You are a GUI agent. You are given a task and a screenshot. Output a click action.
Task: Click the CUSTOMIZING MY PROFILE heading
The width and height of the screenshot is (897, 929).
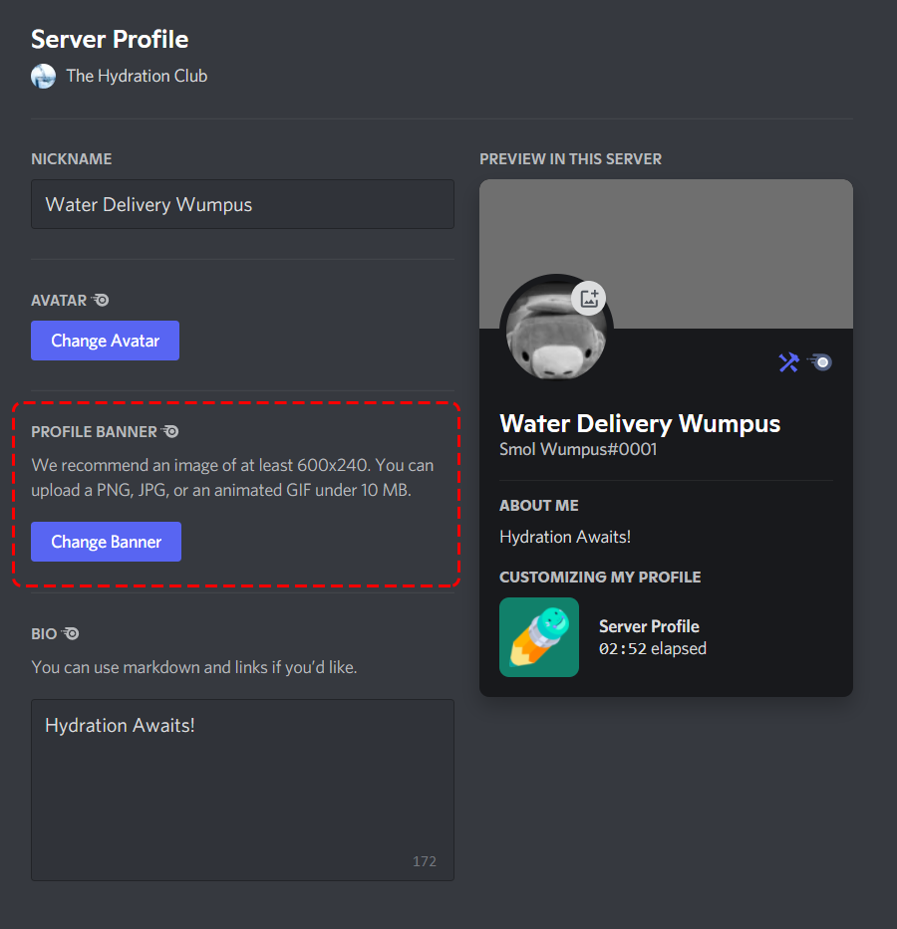(x=600, y=578)
